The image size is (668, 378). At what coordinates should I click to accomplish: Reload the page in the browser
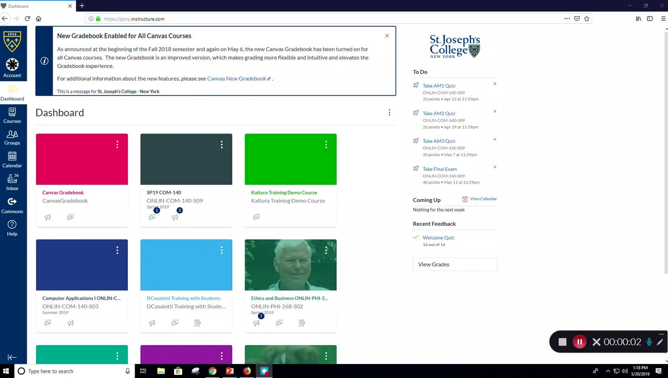[x=27, y=19]
